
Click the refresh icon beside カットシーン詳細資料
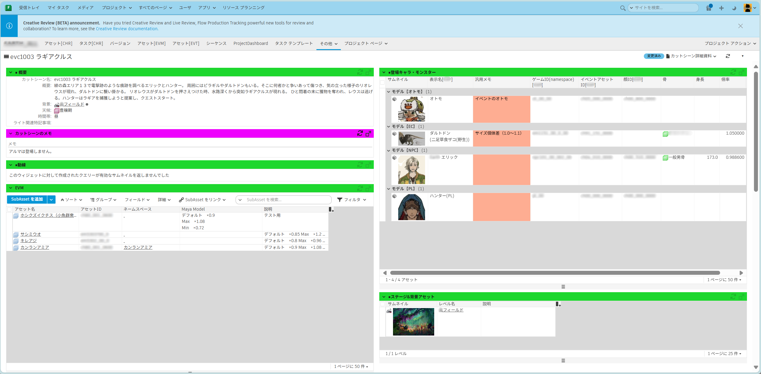point(728,56)
